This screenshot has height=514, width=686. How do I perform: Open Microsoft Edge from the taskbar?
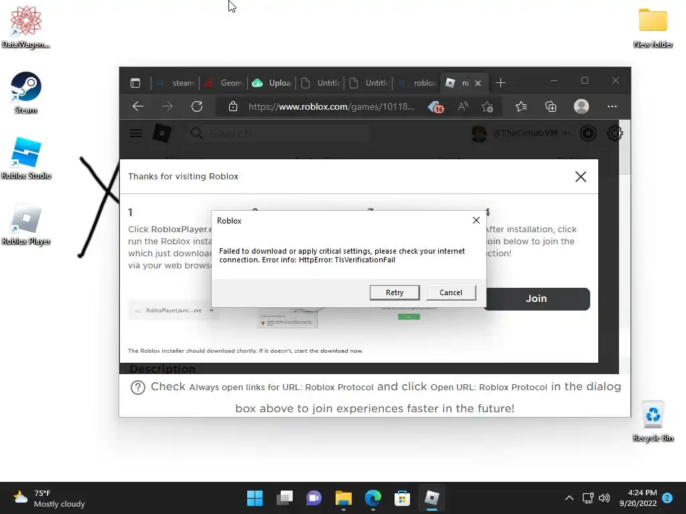372,498
